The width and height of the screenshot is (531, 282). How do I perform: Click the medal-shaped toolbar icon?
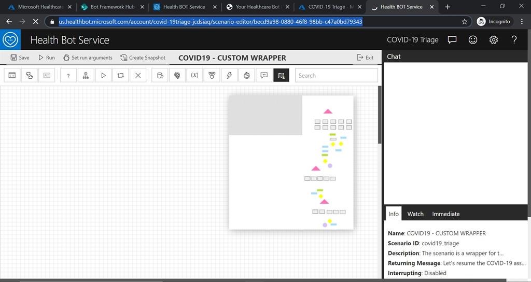(212, 76)
